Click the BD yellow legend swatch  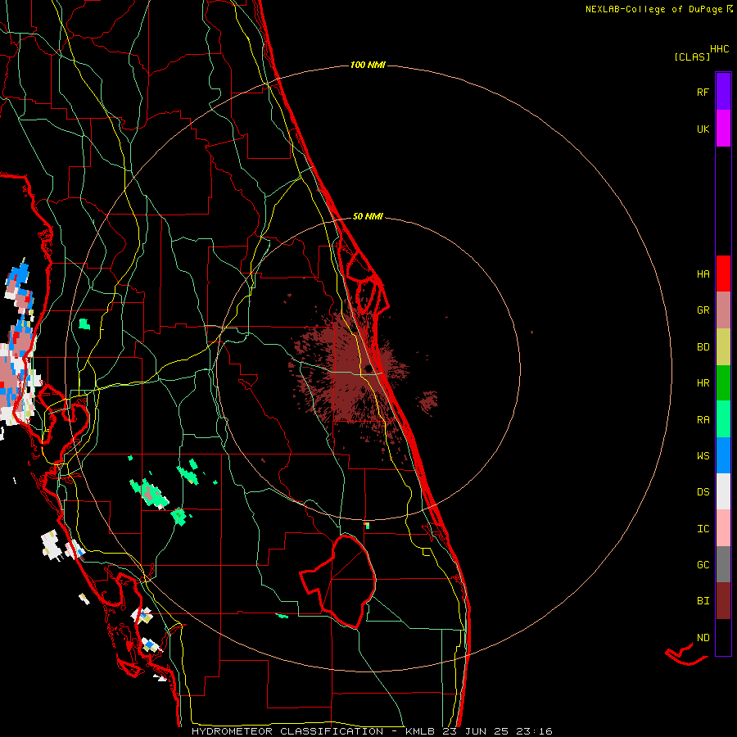coord(723,347)
